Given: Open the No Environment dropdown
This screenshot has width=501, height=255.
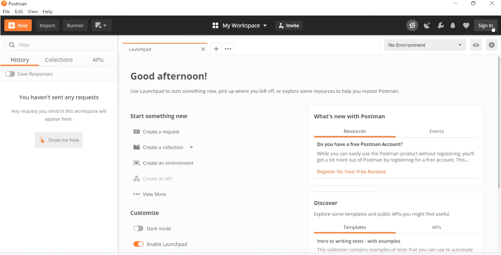Looking at the screenshot, I should pyautogui.click(x=425, y=45).
